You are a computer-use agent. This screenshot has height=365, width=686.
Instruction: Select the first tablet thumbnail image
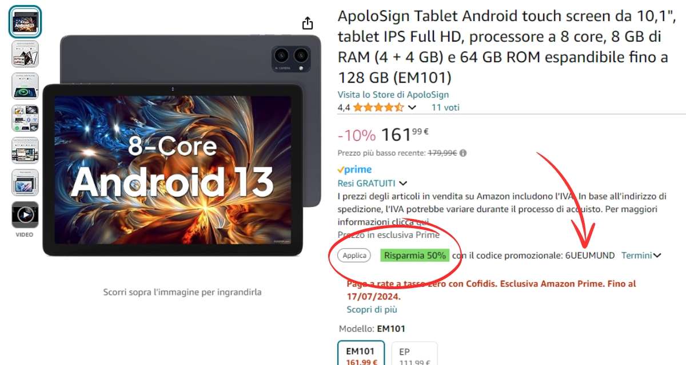coord(25,22)
